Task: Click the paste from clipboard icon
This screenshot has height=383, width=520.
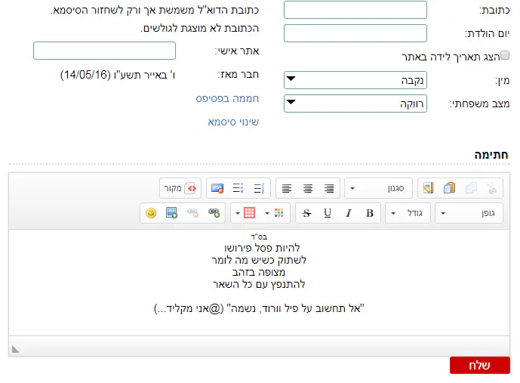Action: 450,188
